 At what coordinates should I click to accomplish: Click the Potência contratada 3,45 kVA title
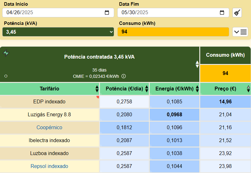[99, 57]
